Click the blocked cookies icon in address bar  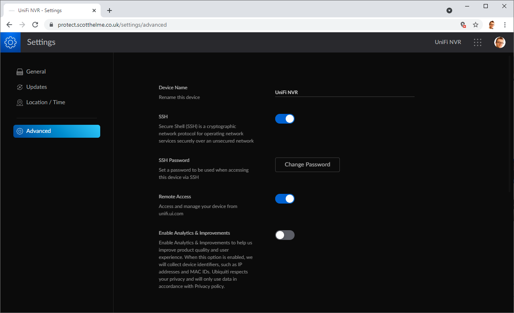coord(463,25)
